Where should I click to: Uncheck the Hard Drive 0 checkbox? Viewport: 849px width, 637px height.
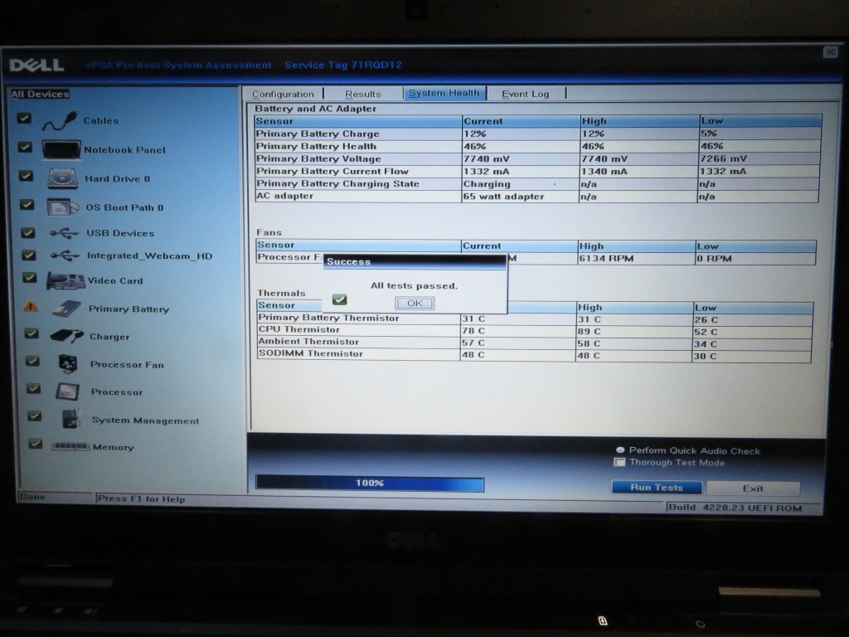click(x=26, y=176)
